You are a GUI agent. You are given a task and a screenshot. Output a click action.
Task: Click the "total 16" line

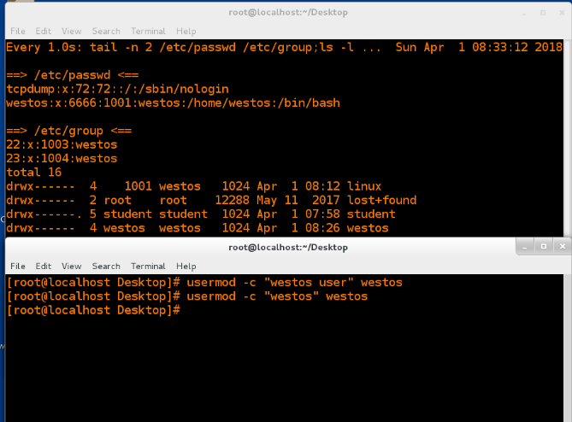point(34,173)
